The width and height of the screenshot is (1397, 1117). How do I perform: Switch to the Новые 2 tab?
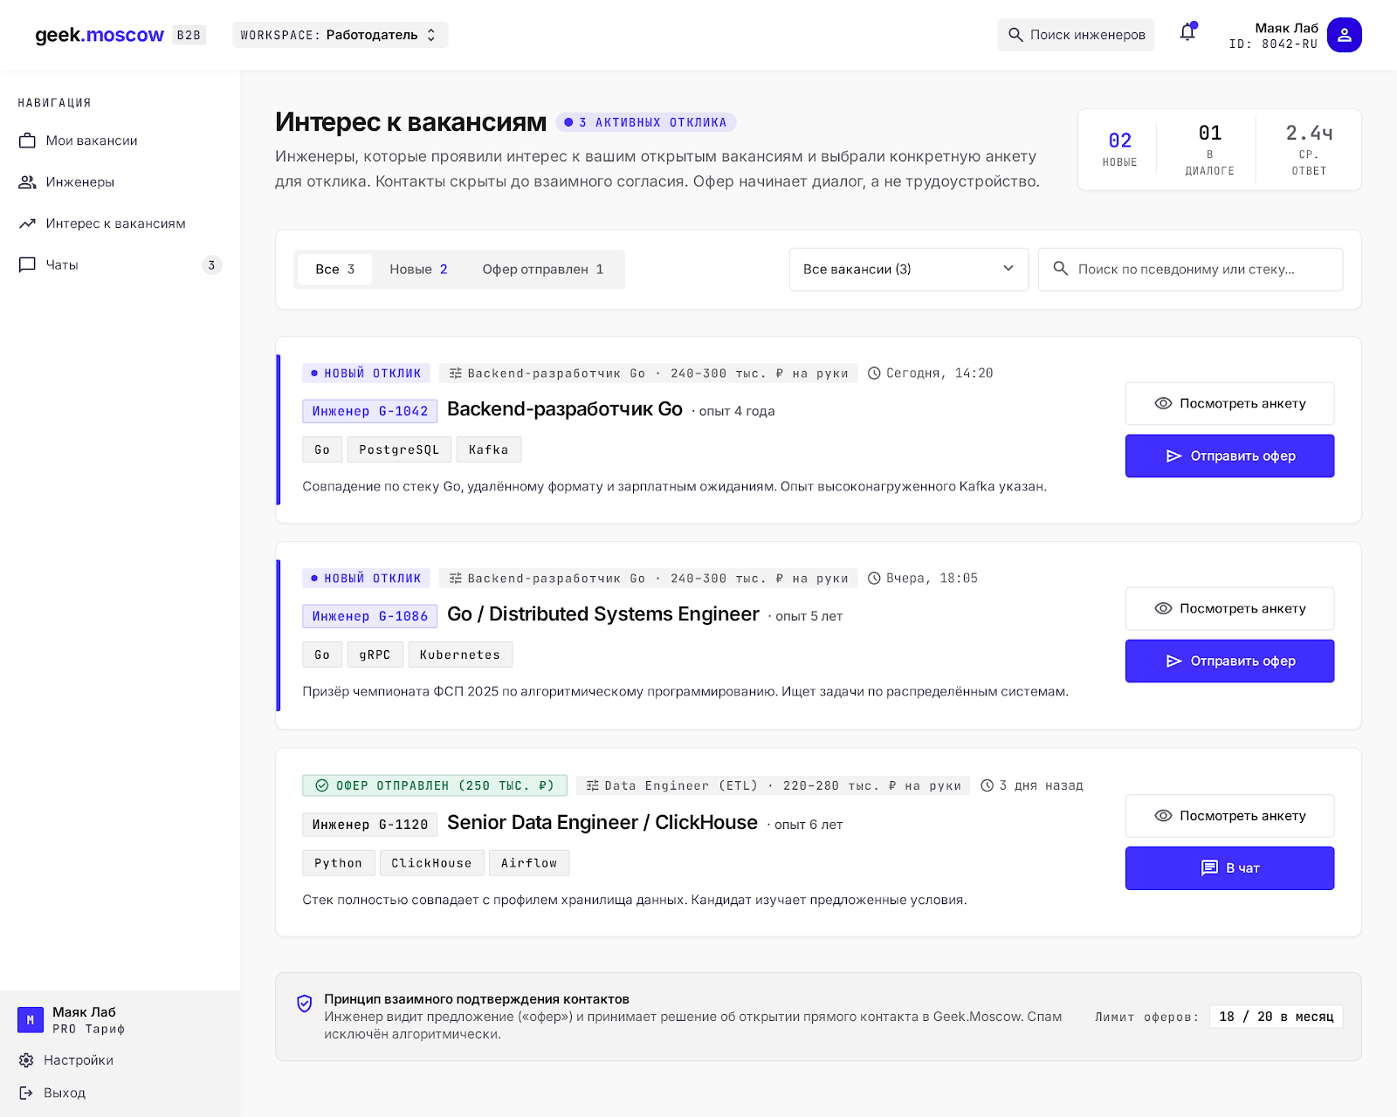click(x=418, y=270)
